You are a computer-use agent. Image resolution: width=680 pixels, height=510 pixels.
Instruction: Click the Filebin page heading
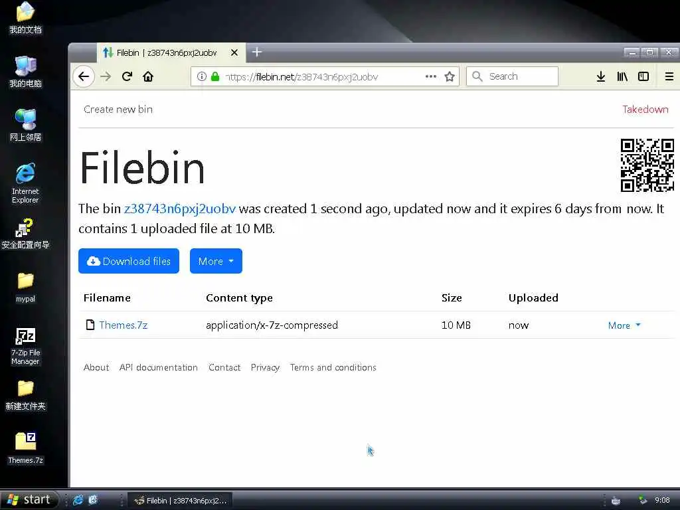click(142, 168)
